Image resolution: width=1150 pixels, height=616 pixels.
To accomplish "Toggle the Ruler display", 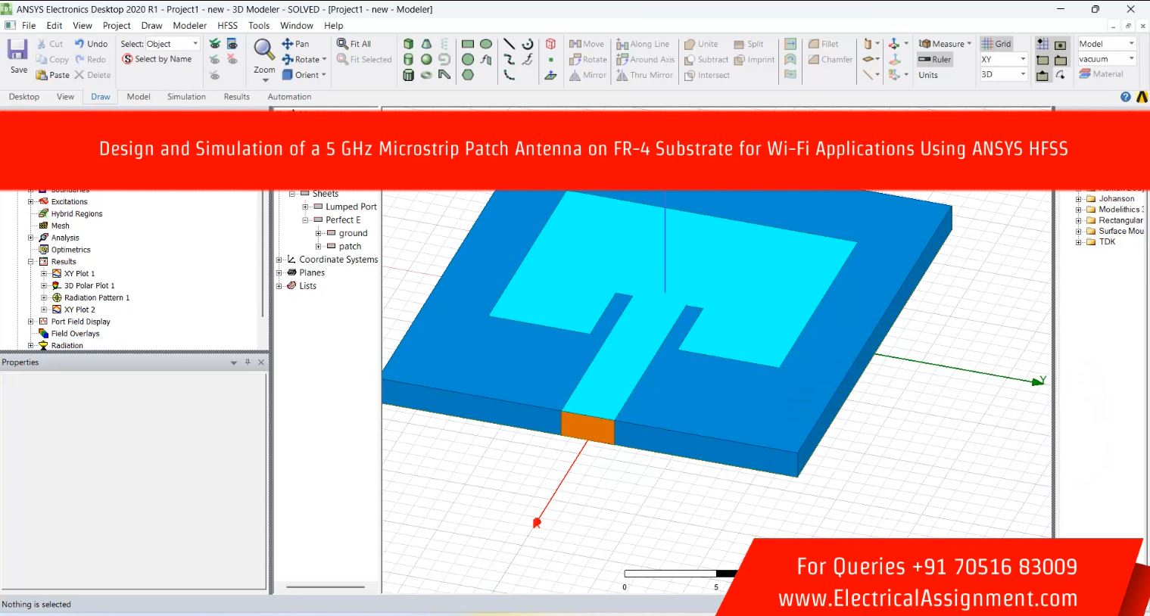I will [934, 59].
